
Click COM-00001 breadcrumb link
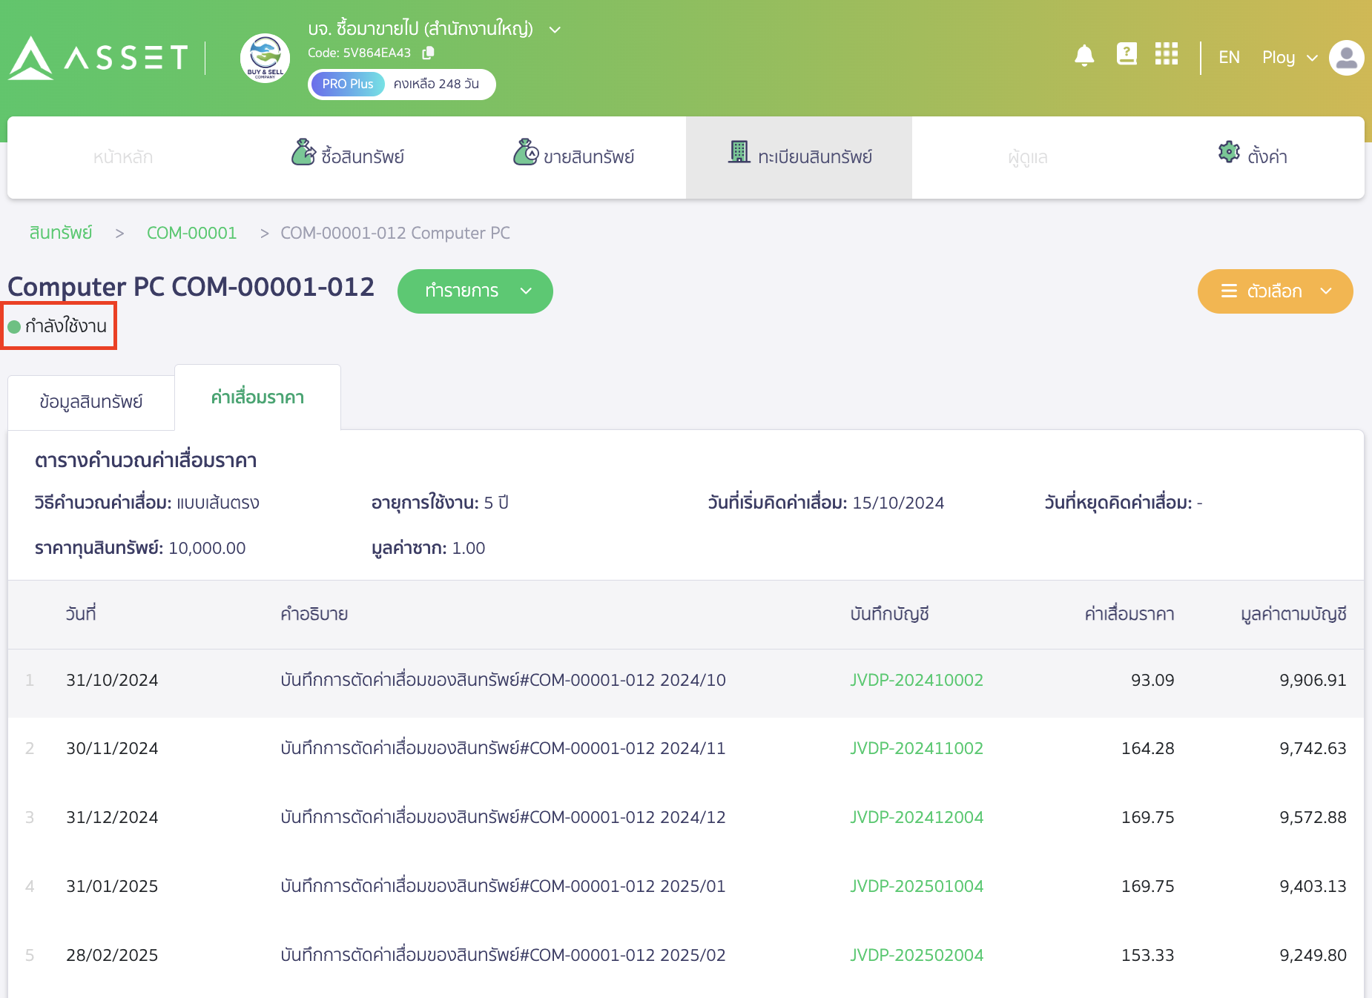tap(191, 233)
